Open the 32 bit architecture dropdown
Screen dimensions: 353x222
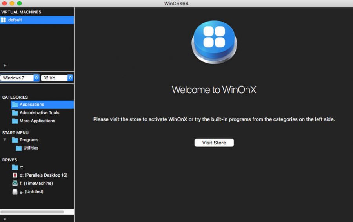[57, 78]
